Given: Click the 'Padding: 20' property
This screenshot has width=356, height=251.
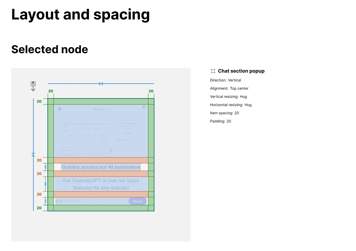Looking at the screenshot, I should pyautogui.click(x=220, y=121).
